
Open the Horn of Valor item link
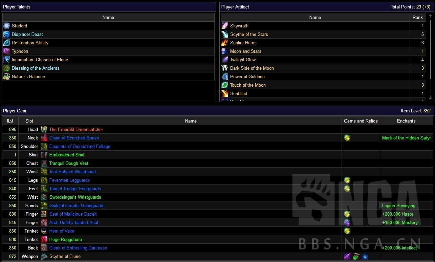pyautogui.click(x=62, y=231)
